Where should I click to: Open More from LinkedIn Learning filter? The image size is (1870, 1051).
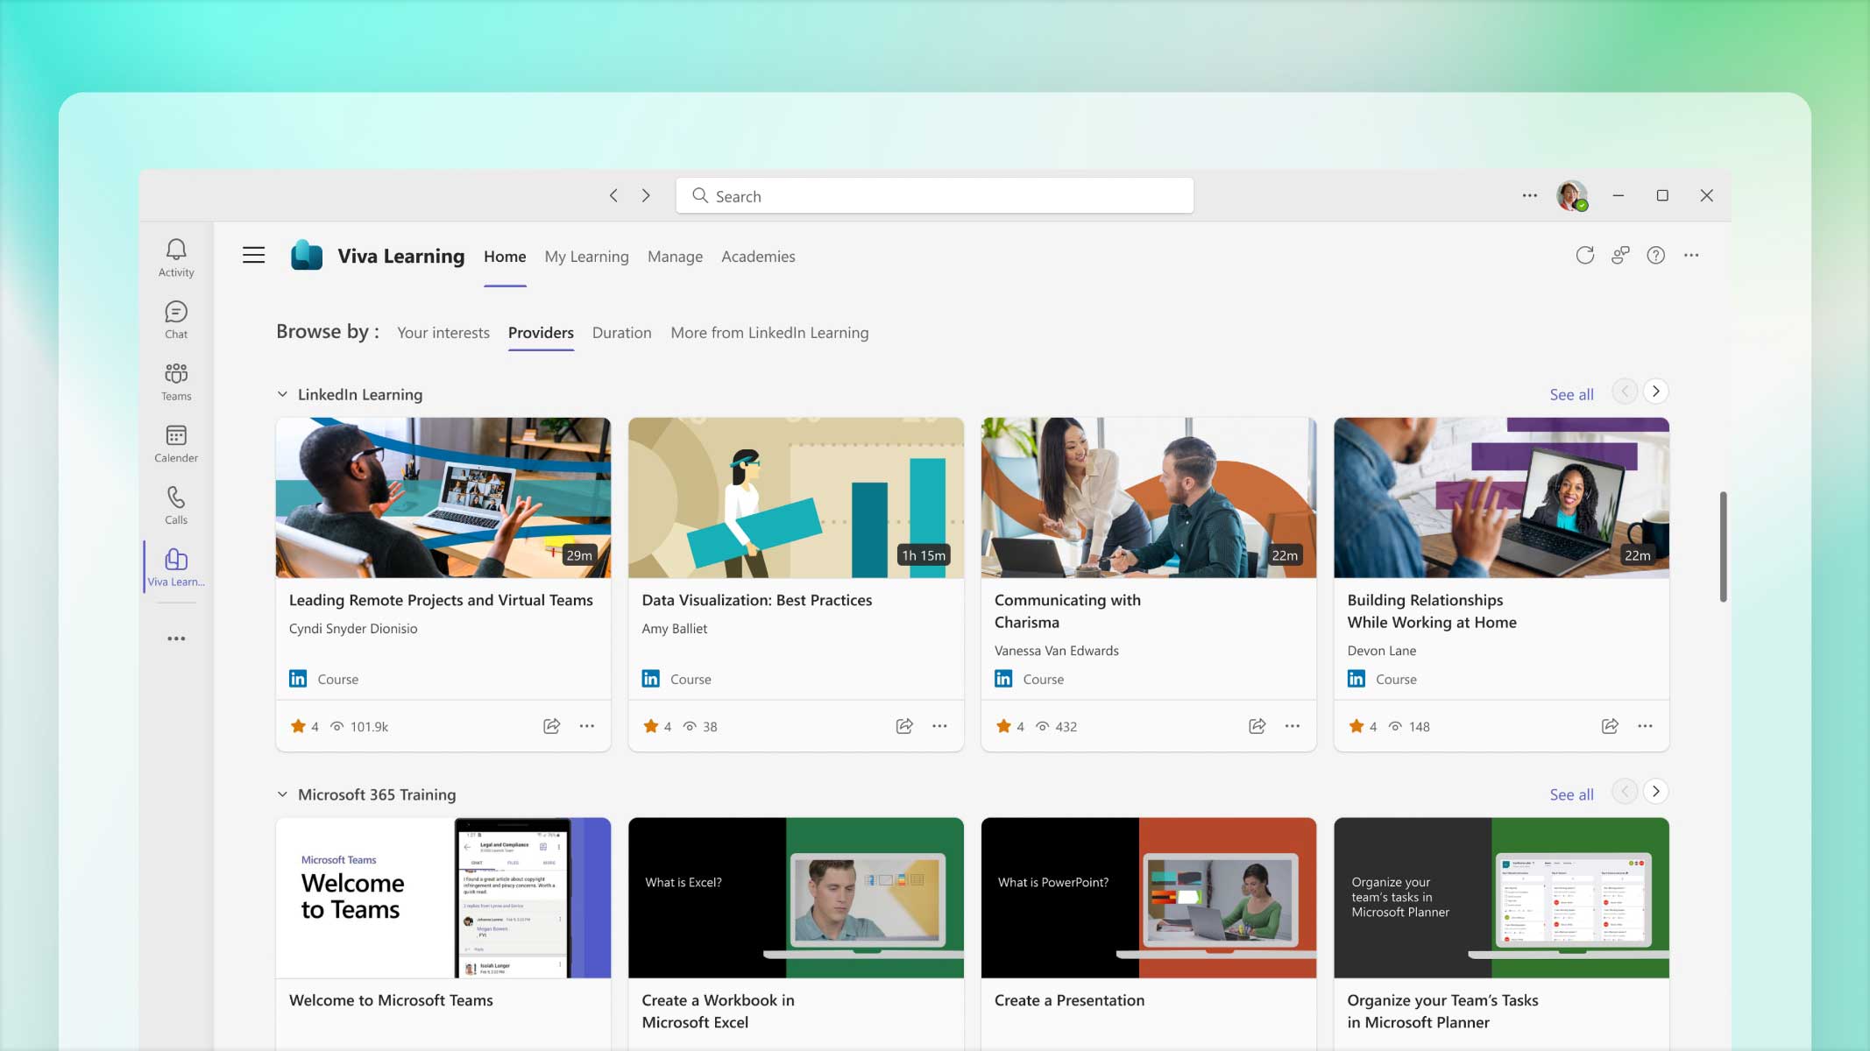(769, 332)
